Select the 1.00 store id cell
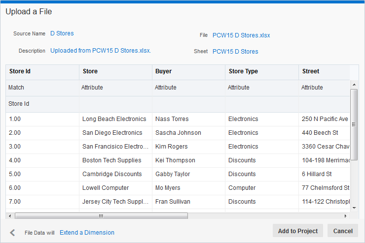The image size is (365, 243). coord(42,119)
